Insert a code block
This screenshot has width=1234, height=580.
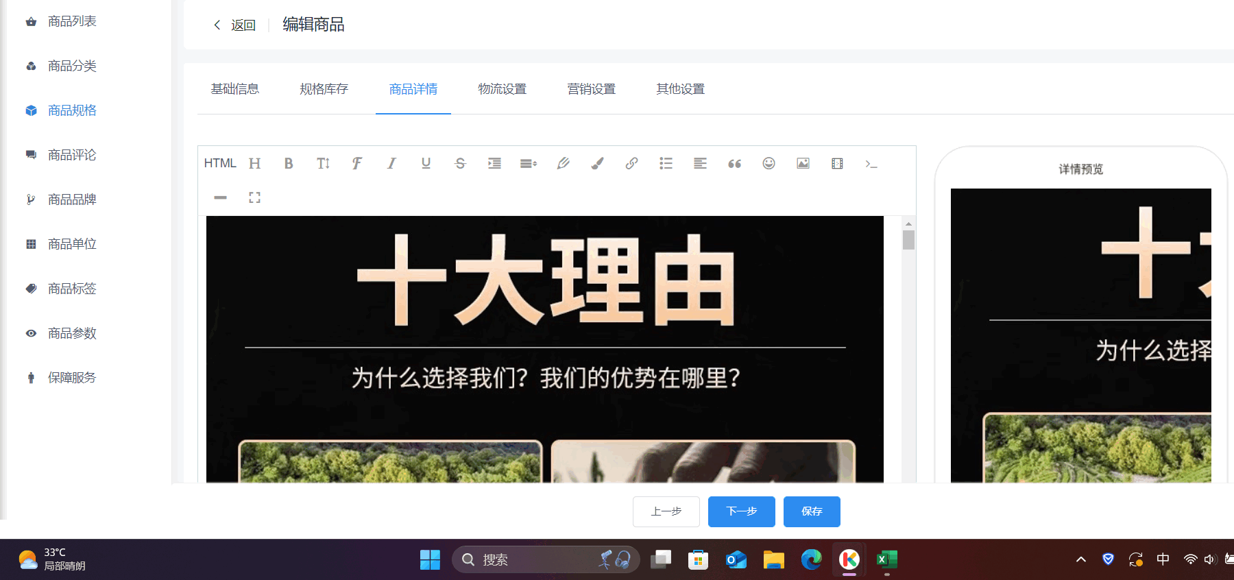(871, 163)
